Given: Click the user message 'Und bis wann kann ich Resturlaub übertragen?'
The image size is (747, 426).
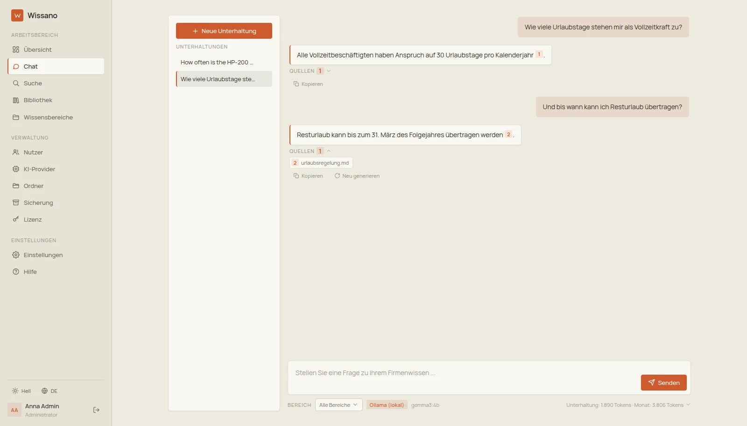Looking at the screenshot, I should [612, 107].
